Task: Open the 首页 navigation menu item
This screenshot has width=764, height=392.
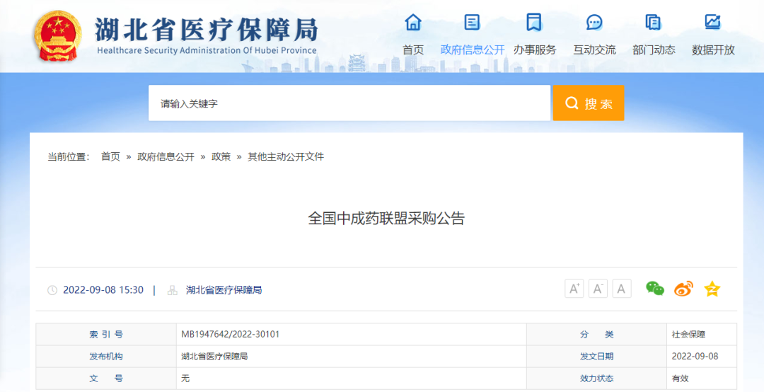Action: pos(413,50)
